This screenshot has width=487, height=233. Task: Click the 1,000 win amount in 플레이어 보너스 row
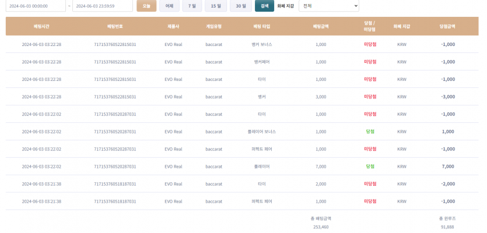448,132
